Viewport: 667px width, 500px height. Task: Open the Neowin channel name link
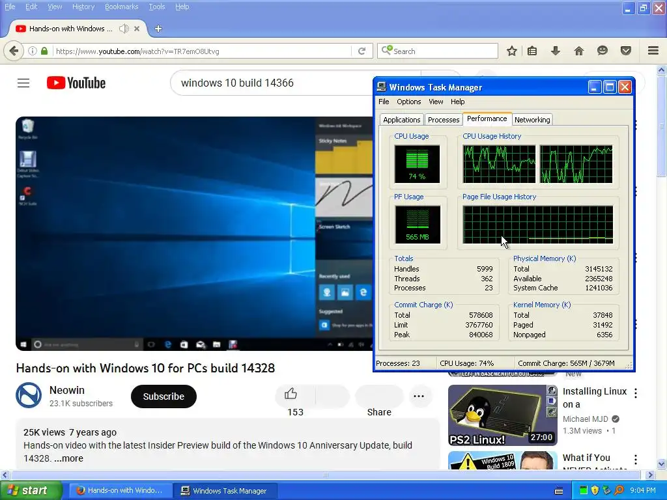[x=67, y=390]
